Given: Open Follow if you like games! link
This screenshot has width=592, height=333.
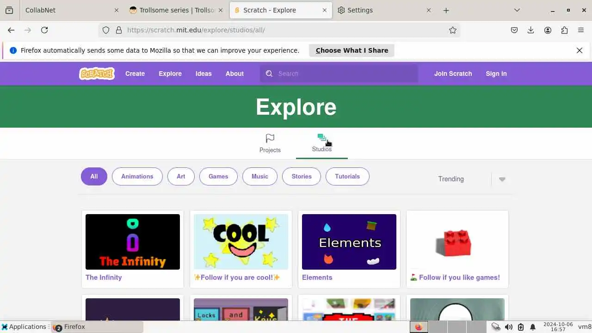Looking at the screenshot, I should point(455,277).
